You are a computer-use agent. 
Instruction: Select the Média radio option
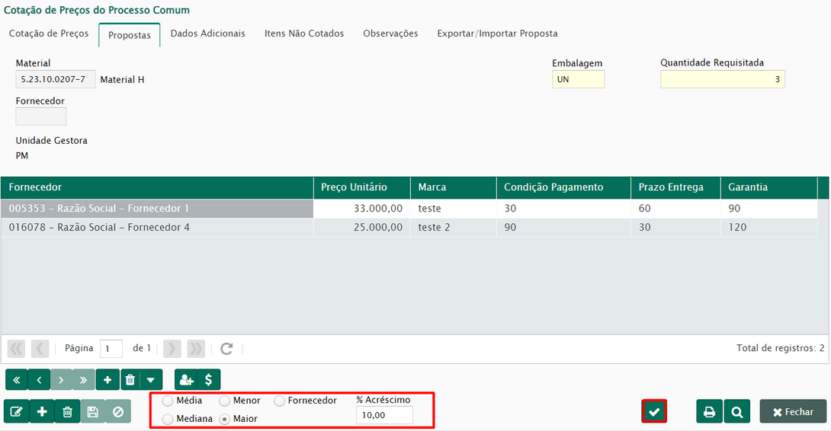[x=168, y=401]
